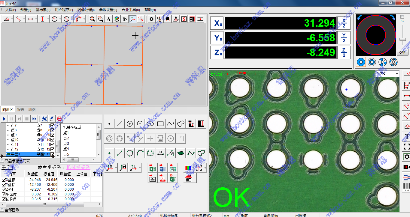The height and width of the screenshot is (217, 410).
Task: Select the rectangle measurement tool
Action: (160, 123)
